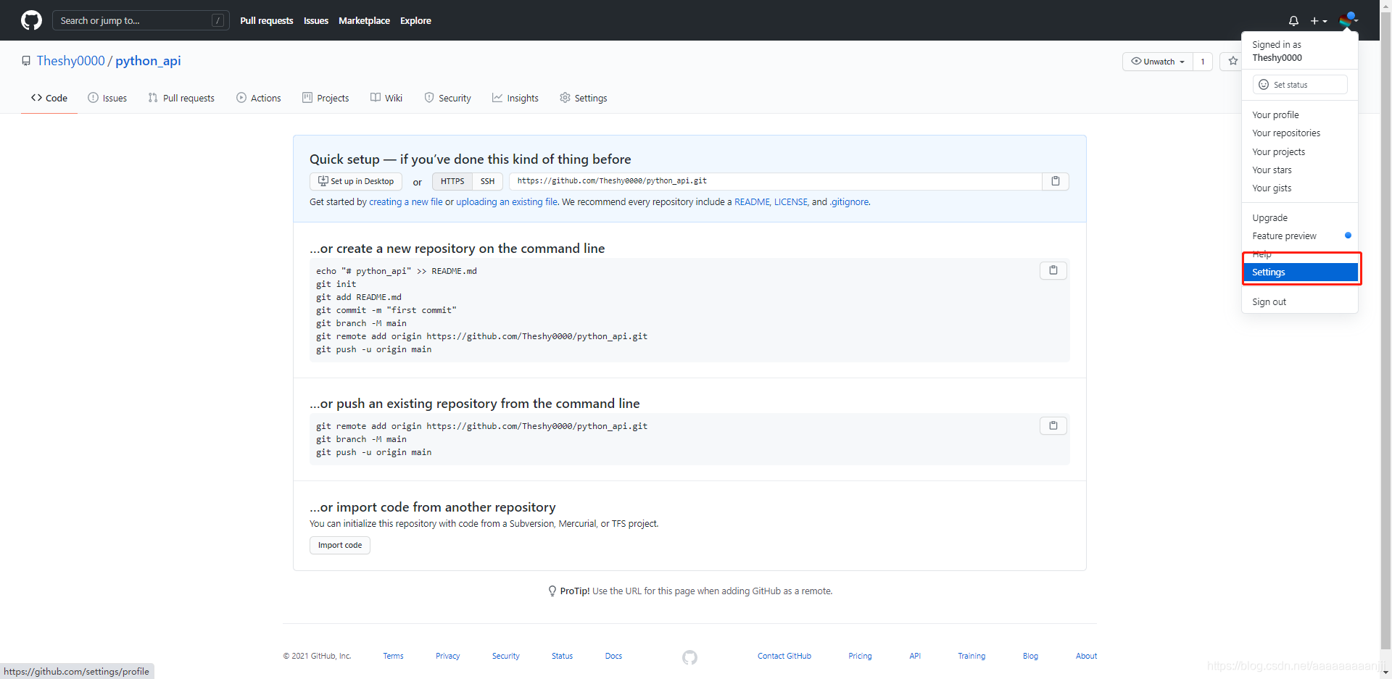Select Sign out in user menu
The height and width of the screenshot is (679, 1392).
1300,302
